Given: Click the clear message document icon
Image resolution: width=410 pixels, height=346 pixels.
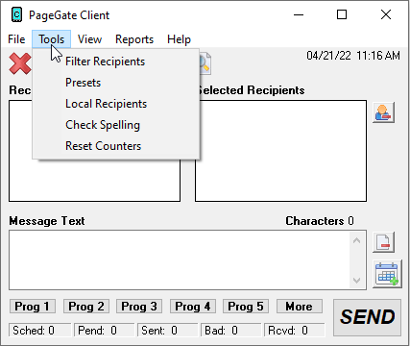Looking at the screenshot, I should tap(383, 242).
